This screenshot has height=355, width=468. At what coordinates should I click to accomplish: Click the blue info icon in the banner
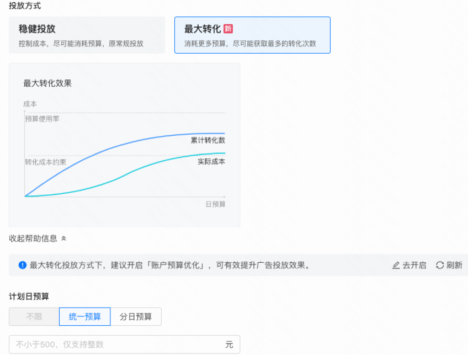click(x=22, y=265)
